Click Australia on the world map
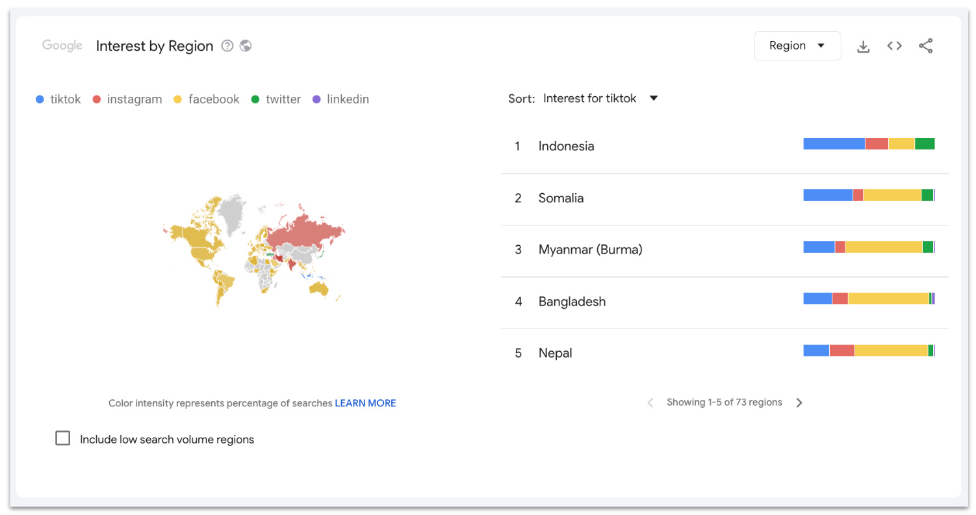This screenshot has height=515, width=976. (x=319, y=288)
